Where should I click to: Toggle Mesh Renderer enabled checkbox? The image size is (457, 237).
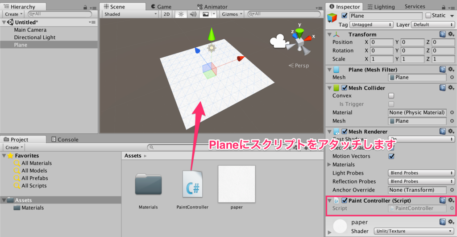(345, 132)
